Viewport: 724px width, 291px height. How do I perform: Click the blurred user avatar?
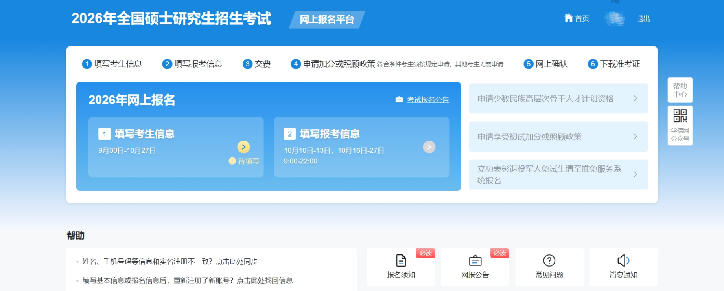coord(614,18)
